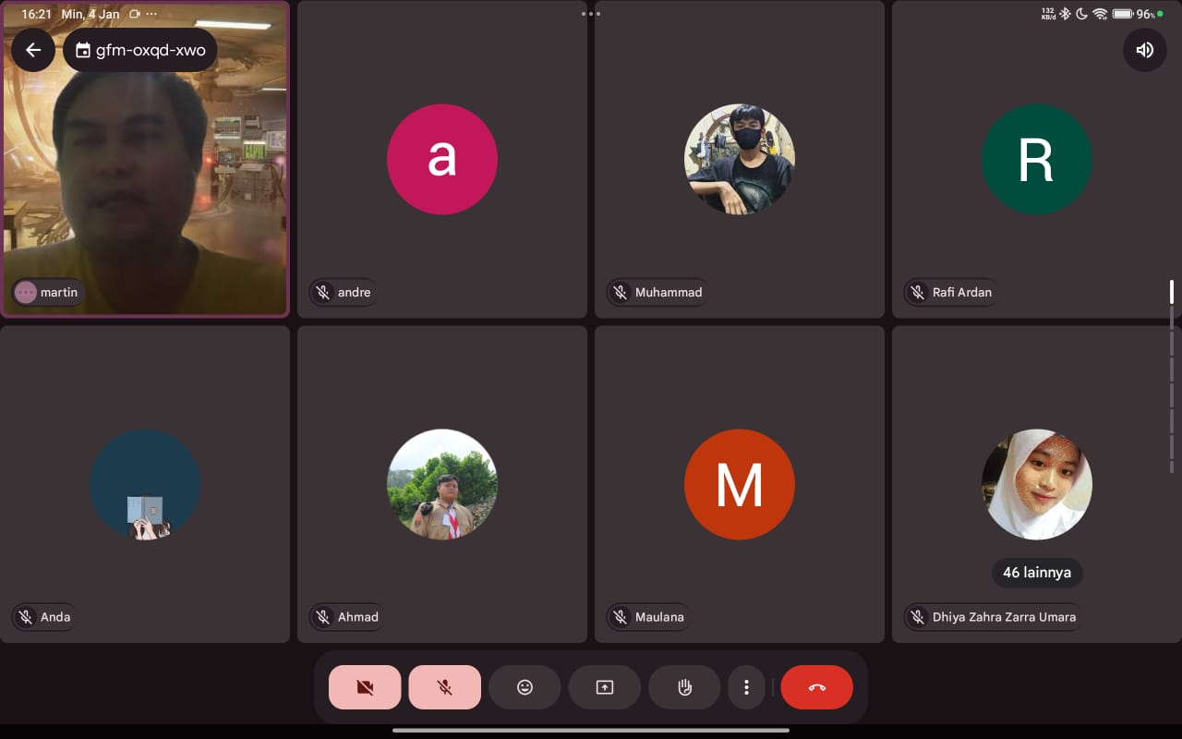Expand the top-center three-dot handle
Screen dimensions: 1182x739
tap(591, 14)
